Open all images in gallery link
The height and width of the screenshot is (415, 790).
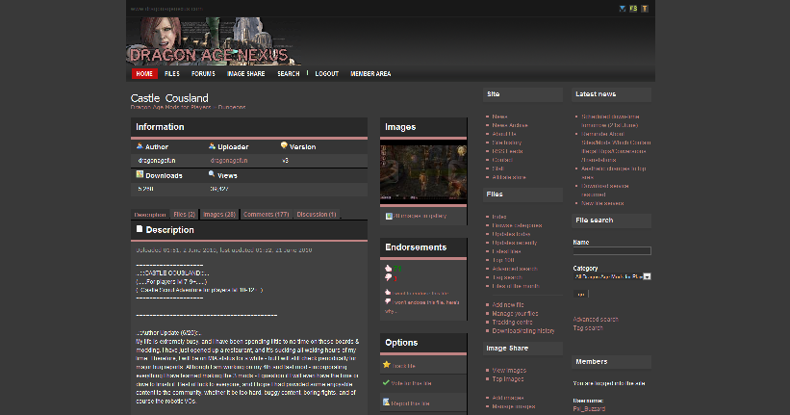[420, 216]
